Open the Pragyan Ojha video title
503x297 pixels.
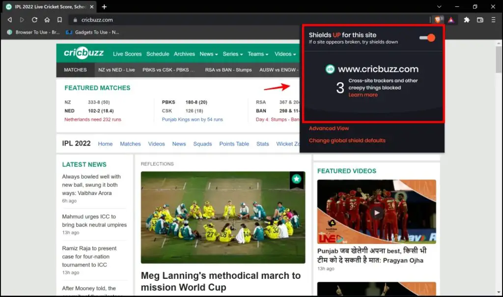point(372,256)
